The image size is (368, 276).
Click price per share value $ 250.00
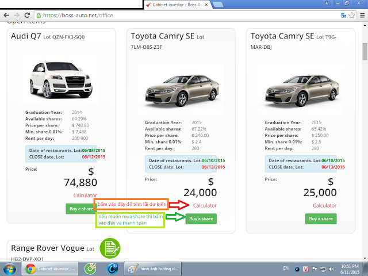320,136
